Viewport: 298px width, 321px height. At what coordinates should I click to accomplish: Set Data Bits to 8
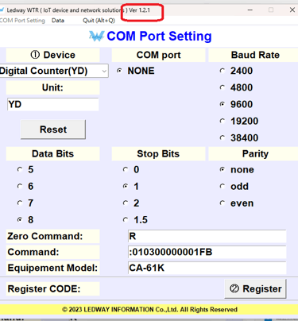(20, 219)
